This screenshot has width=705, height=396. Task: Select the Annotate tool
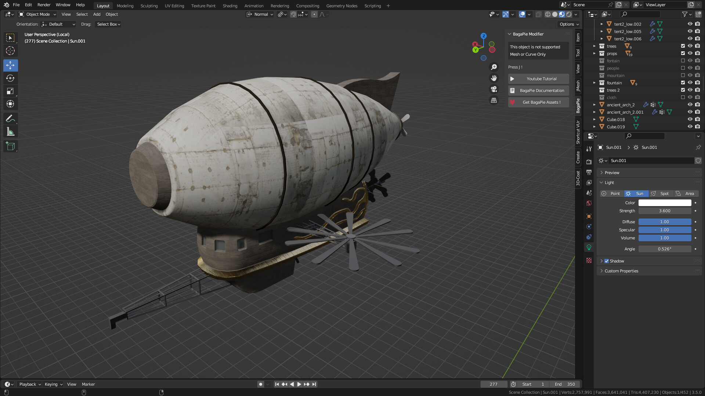click(10, 118)
